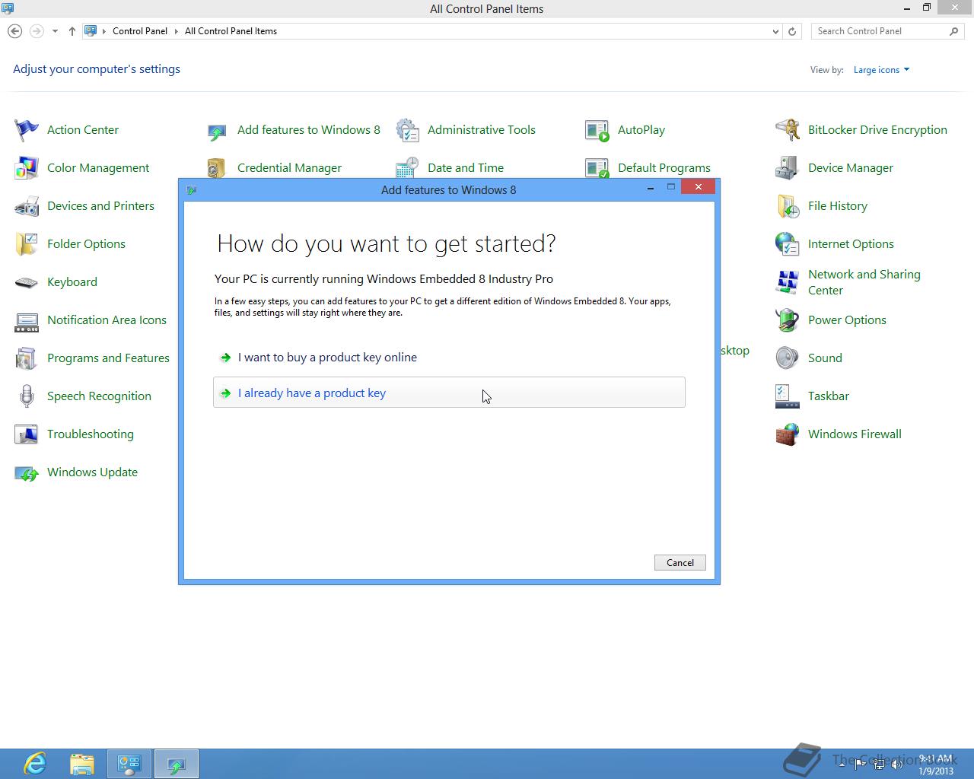Image resolution: width=974 pixels, height=779 pixels.
Task: Open the Taskbar icon
Action: click(x=788, y=396)
